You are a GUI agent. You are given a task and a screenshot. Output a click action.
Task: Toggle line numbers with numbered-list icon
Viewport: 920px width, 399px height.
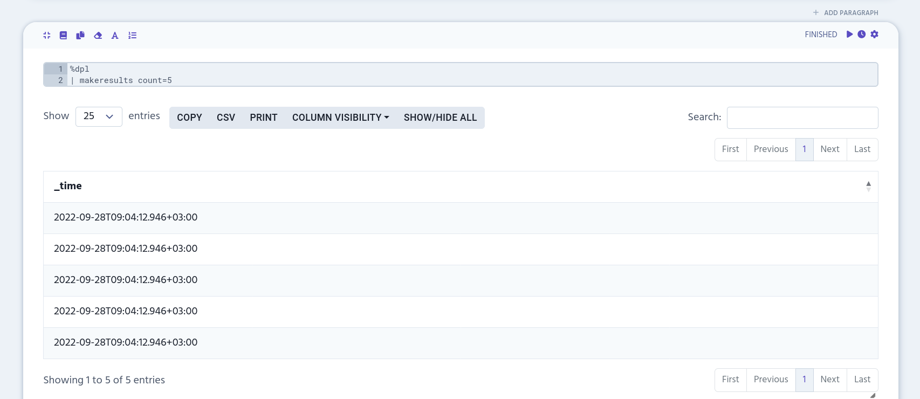(x=132, y=36)
